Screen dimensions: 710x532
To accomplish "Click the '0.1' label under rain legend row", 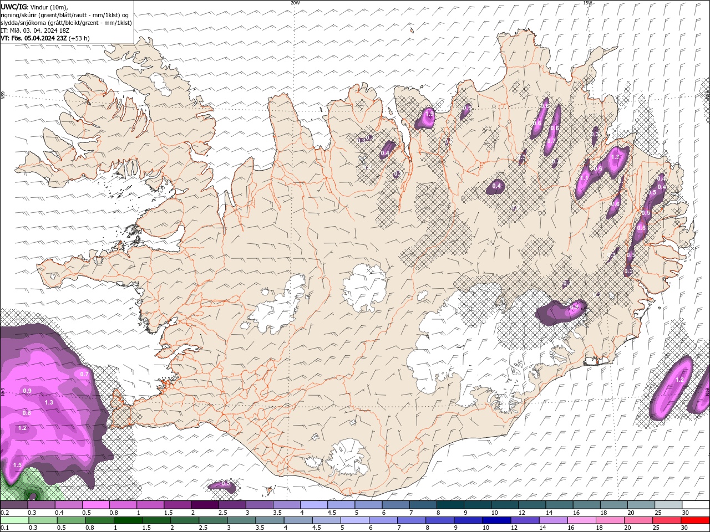I will (x=5, y=528).
